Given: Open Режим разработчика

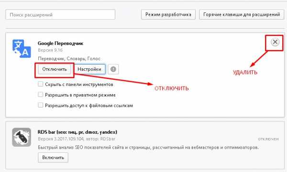Looking at the screenshot, I should point(168,14).
